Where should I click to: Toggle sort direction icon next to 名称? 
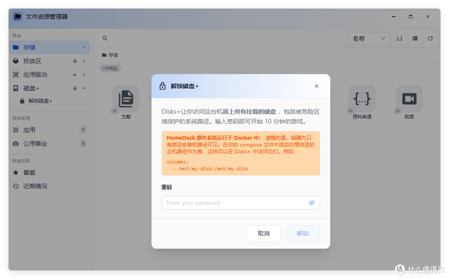[399, 38]
